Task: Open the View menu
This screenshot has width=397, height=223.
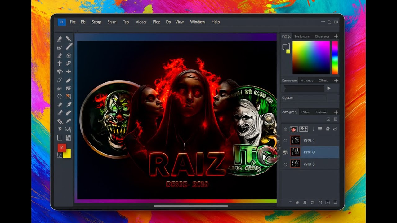Action: (x=180, y=22)
